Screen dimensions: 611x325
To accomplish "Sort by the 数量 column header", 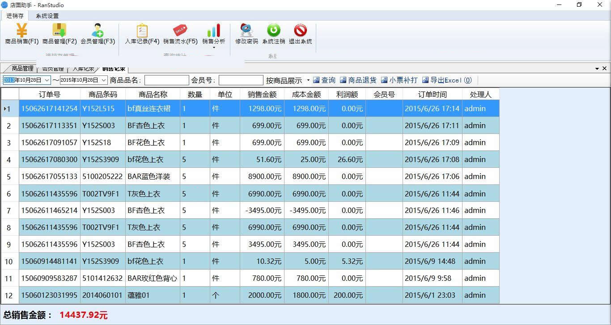I will [x=195, y=94].
